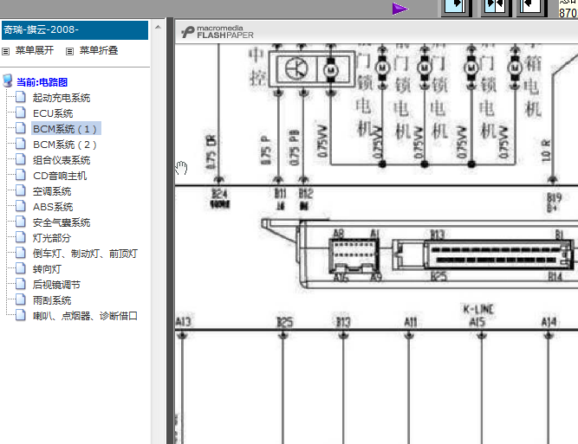This screenshot has height=444, width=578.
Task: Open 喇叭、点烟器、诊断借口 diagram
Action: pos(85,316)
